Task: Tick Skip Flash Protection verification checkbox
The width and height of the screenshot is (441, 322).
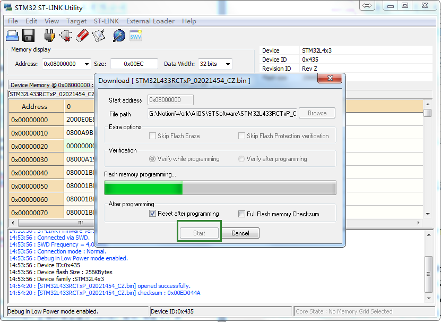Action: point(241,136)
